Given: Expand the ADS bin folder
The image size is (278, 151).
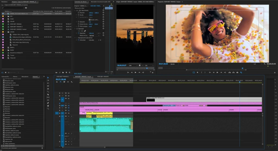Looking at the screenshot, I should tap(6, 16).
